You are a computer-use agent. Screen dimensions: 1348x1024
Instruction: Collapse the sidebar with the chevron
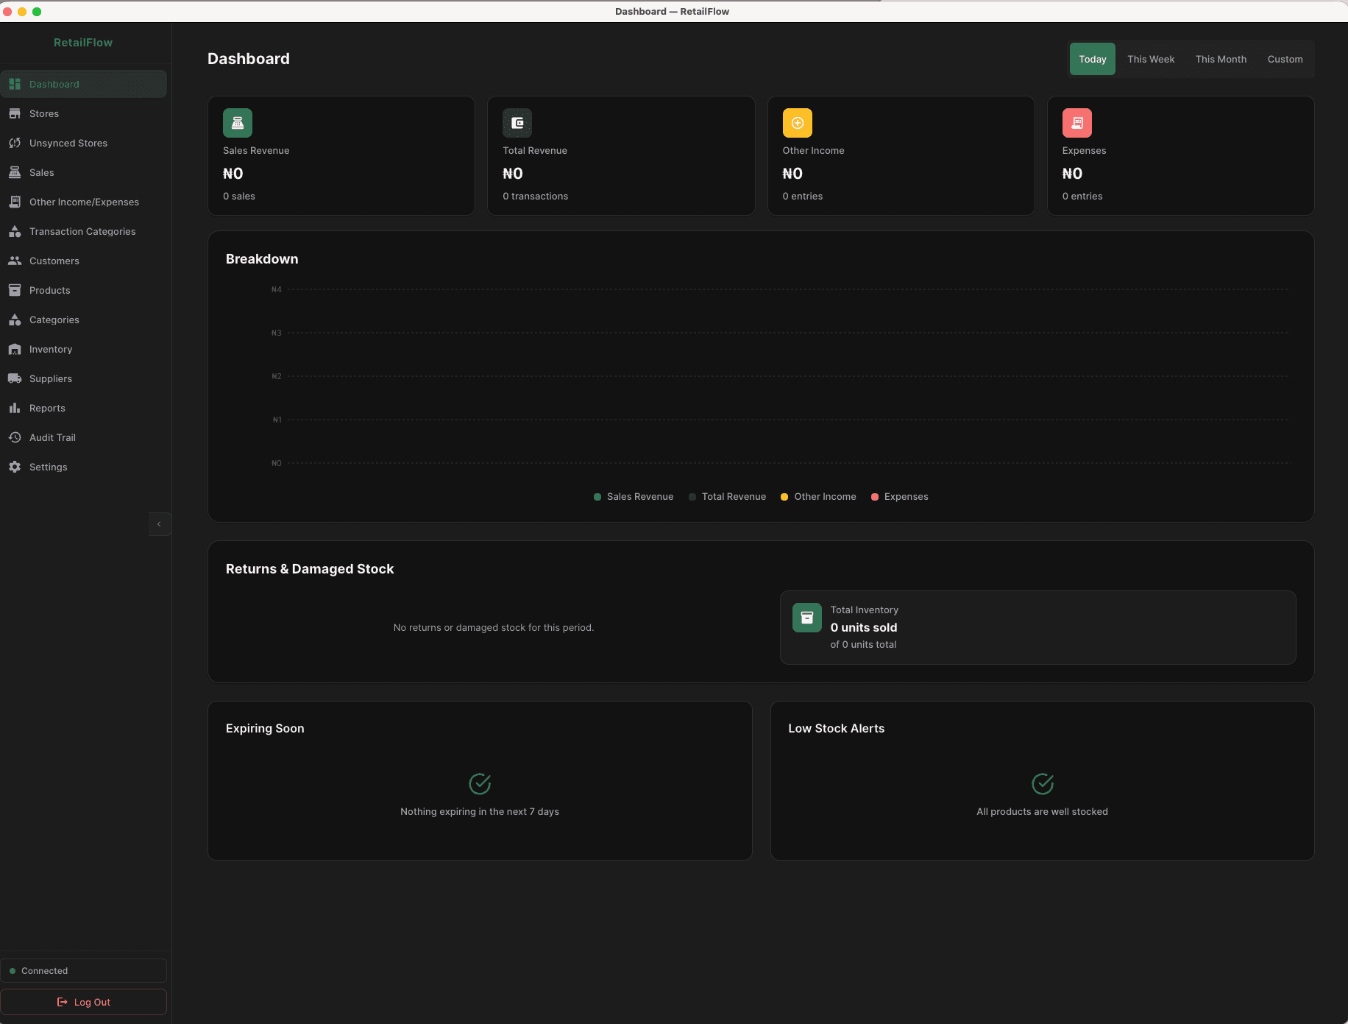click(x=159, y=524)
